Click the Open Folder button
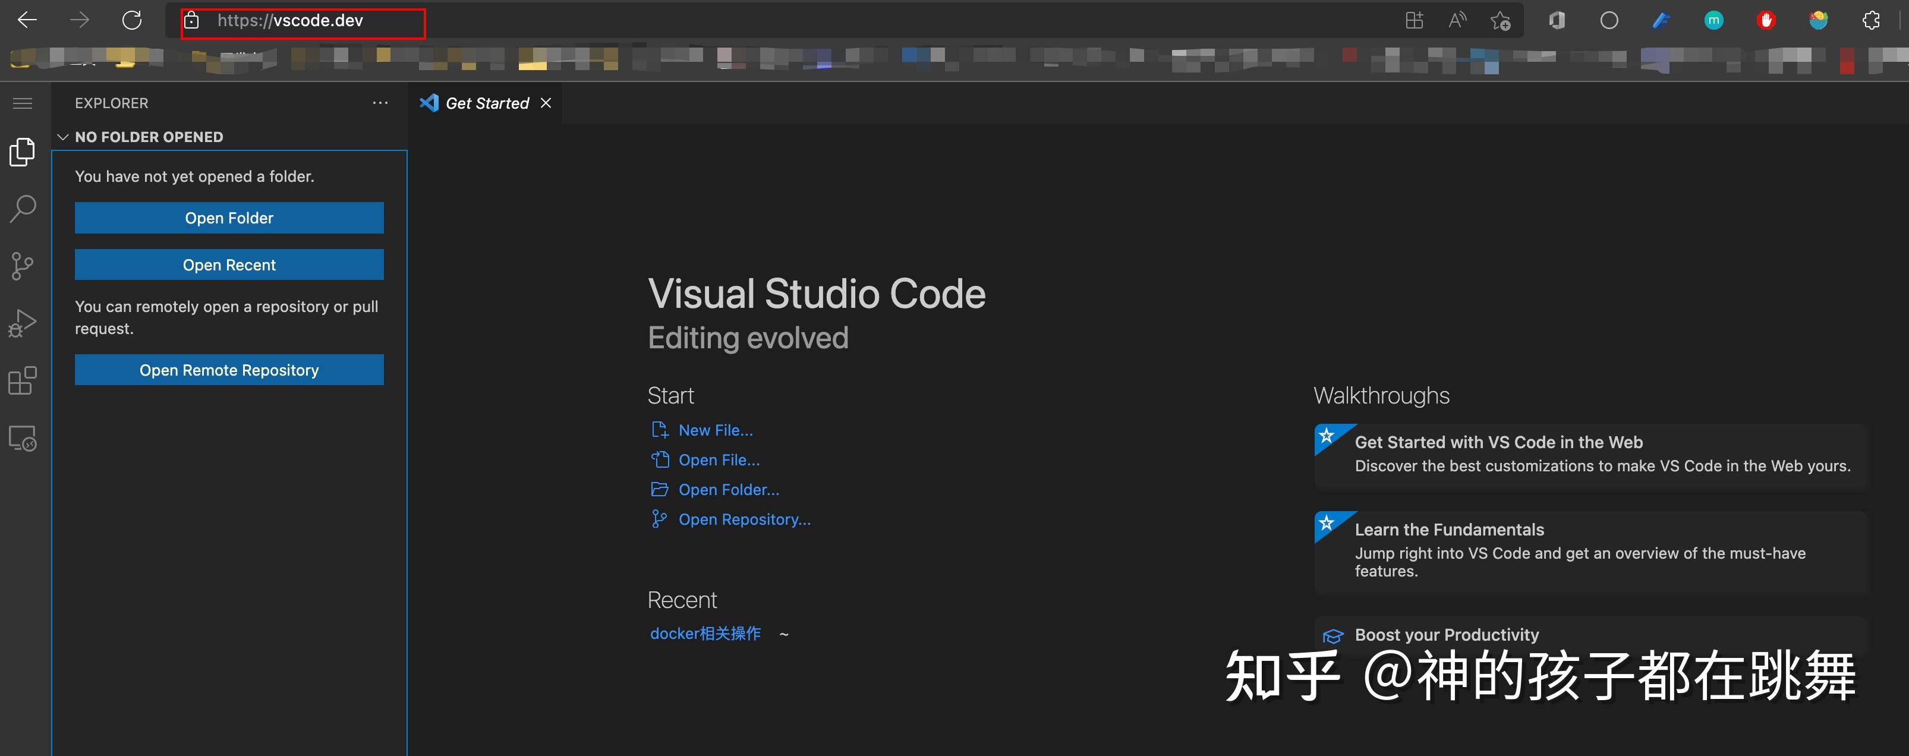Image resolution: width=1909 pixels, height=756 pixels. (x=229, y=218)
